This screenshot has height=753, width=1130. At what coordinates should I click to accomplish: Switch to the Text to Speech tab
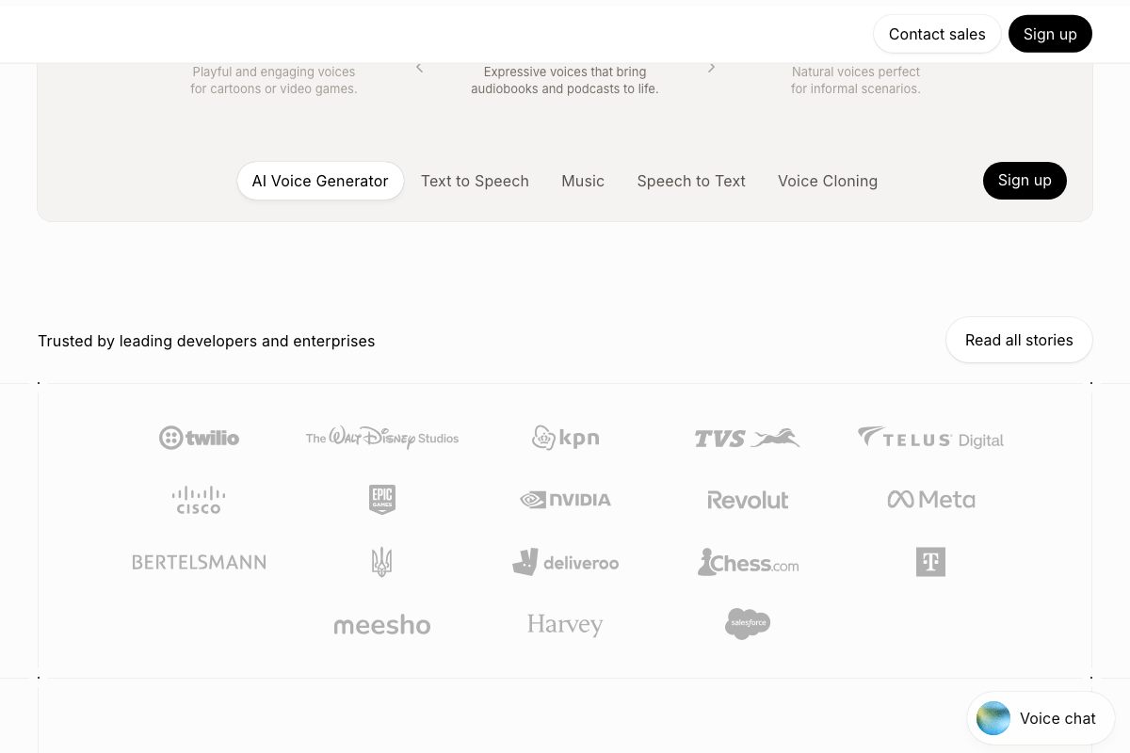(475, 181)
